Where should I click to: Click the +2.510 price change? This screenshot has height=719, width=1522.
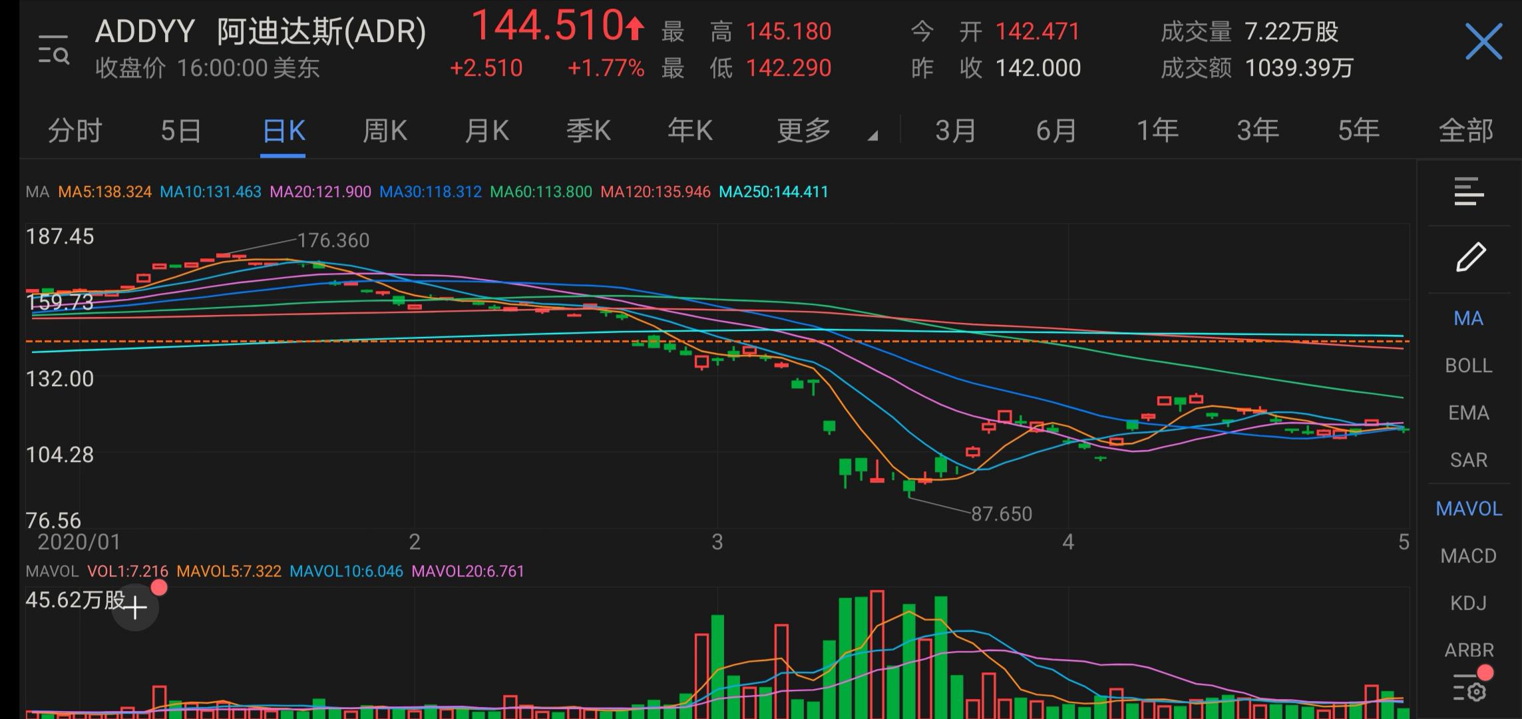[x=486, y=68]
